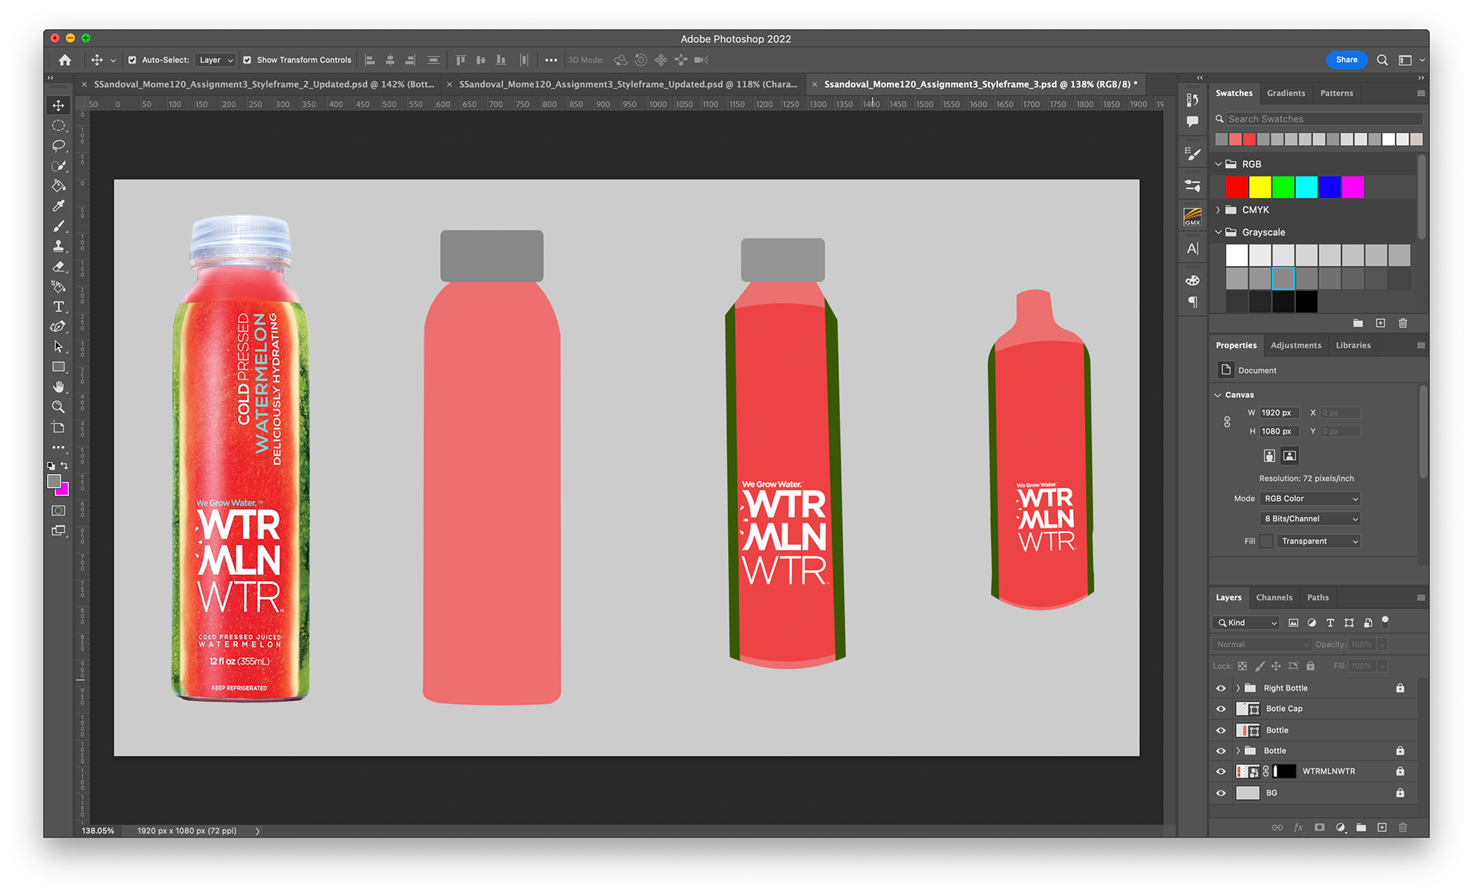Add a layer mask from Layers footer
1473x895 pixels.
pyautogui.click(x=1319, y=828)
